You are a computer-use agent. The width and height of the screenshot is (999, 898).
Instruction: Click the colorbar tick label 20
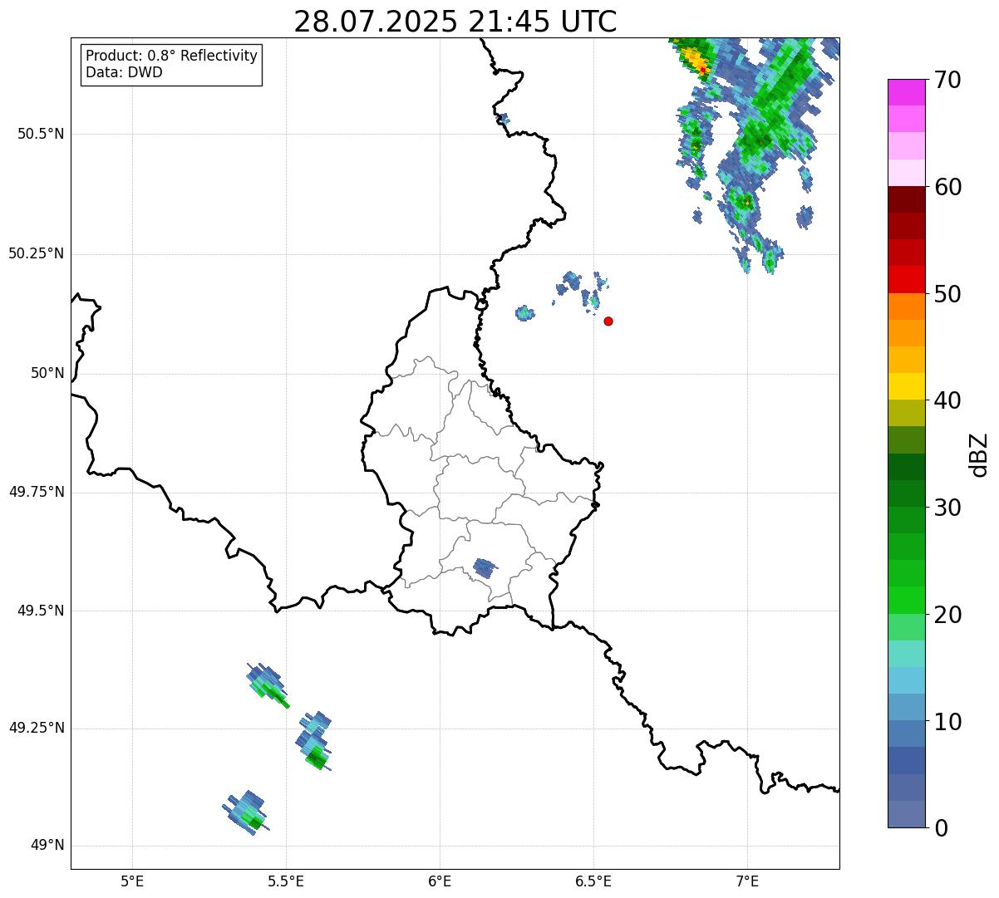pos(947,615)
